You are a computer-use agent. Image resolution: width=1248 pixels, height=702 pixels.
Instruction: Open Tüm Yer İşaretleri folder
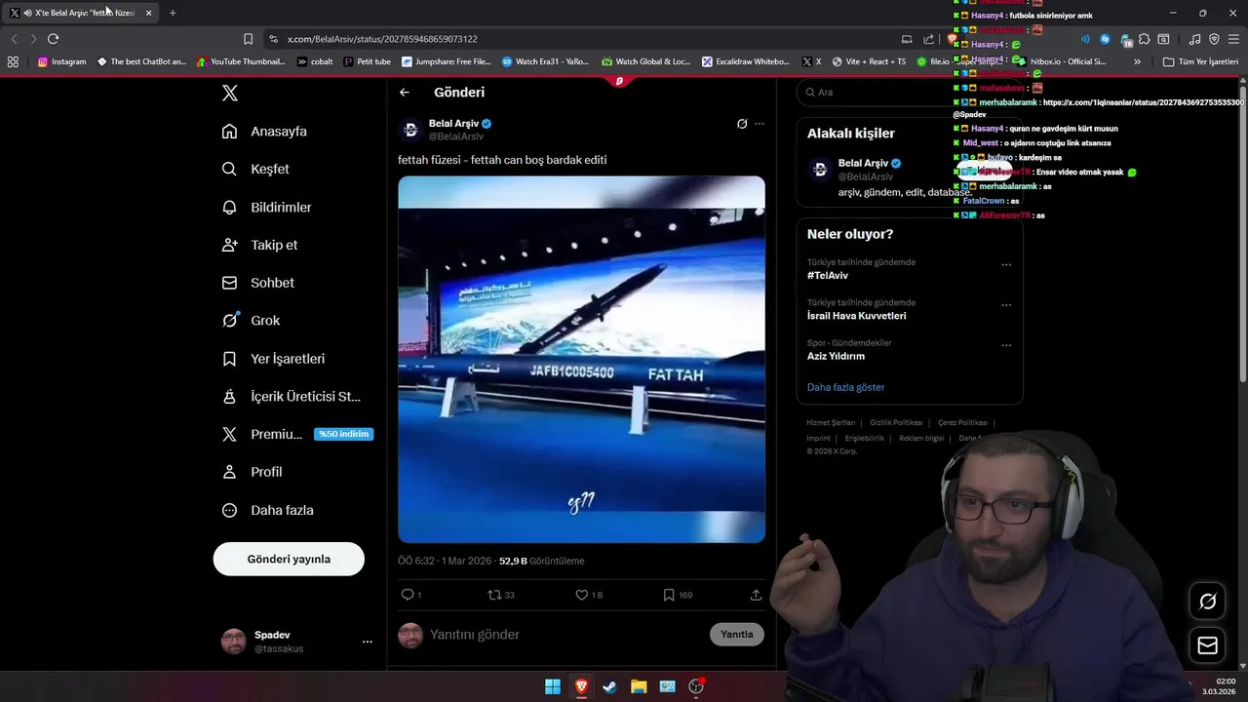(x=1201, y=61)
